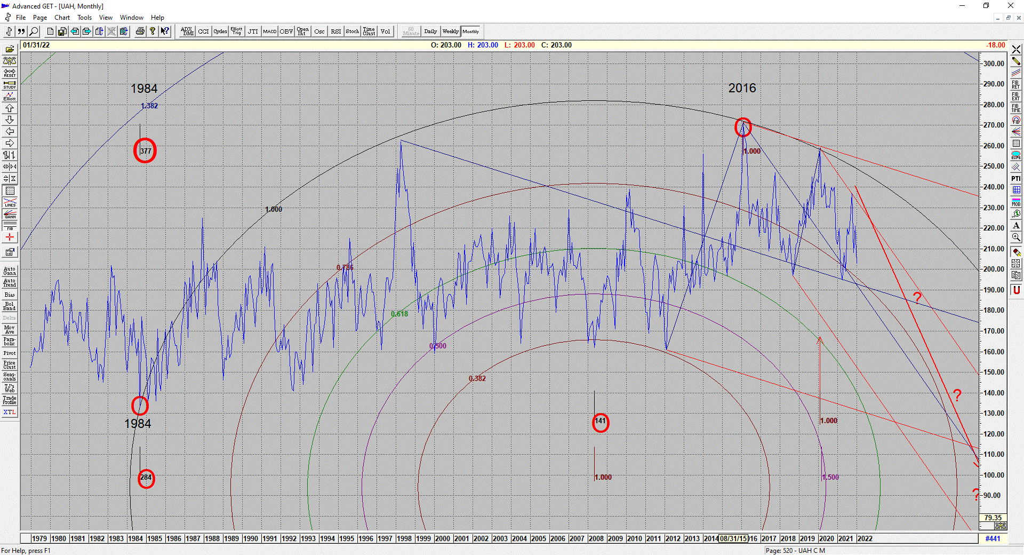Open the Vol volume indicator
The height and width of the screenshot is (555, 1024).
(x=385, y=31)
